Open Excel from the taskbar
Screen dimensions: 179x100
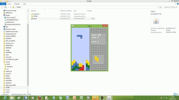click(81, 98)
